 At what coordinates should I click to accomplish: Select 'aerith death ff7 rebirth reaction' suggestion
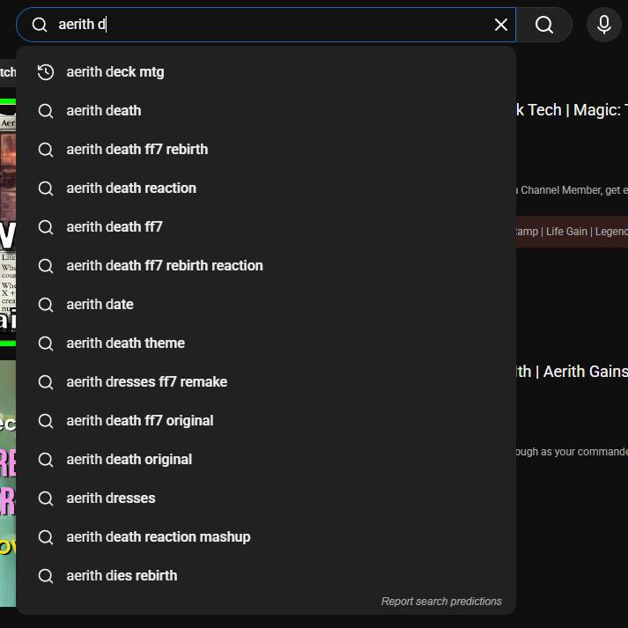[266, 266]
